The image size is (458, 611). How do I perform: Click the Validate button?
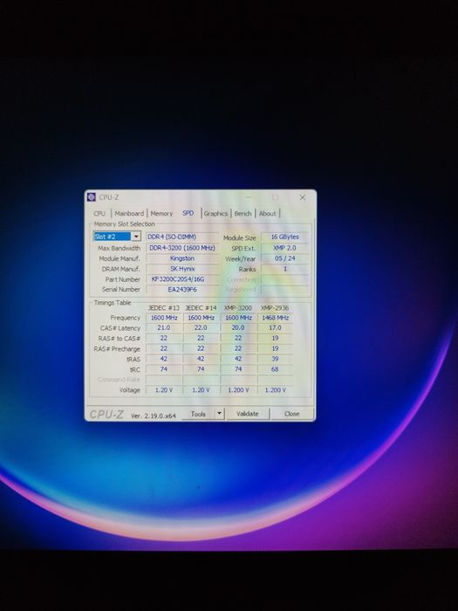(247, 414)
